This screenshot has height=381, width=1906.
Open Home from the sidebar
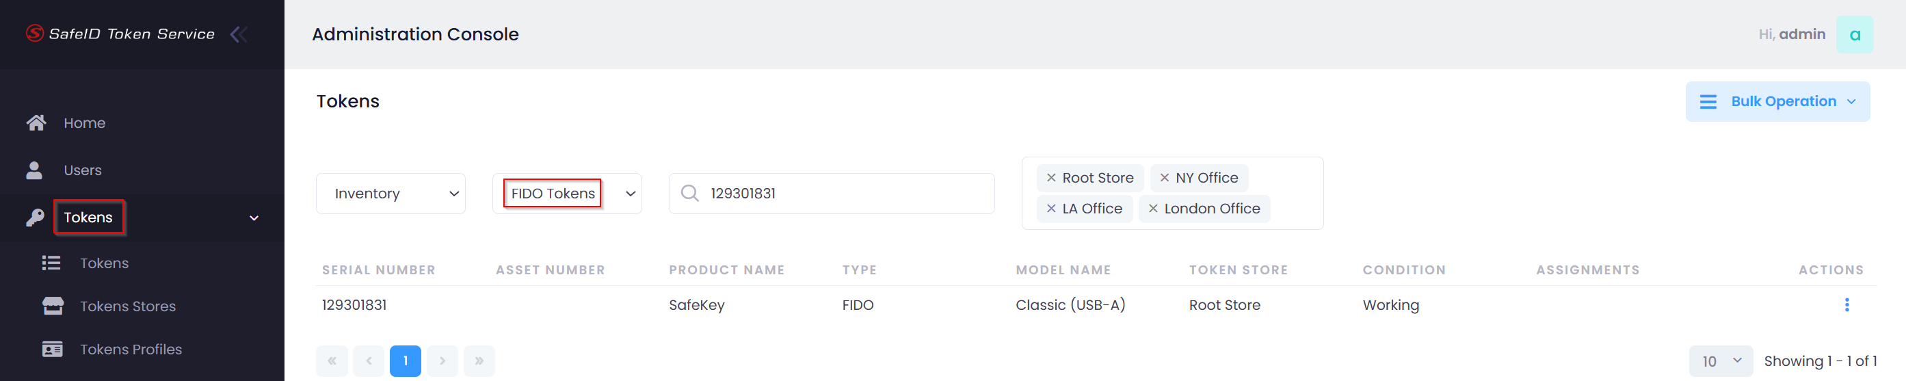point(83,123)
